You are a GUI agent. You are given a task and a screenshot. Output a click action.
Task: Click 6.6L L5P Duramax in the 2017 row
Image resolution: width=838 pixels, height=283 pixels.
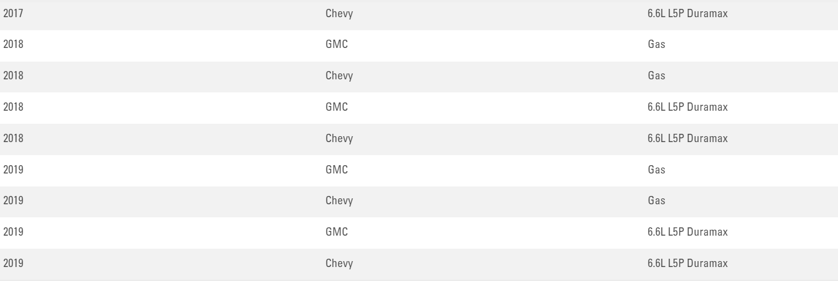[x=688, y=13]
